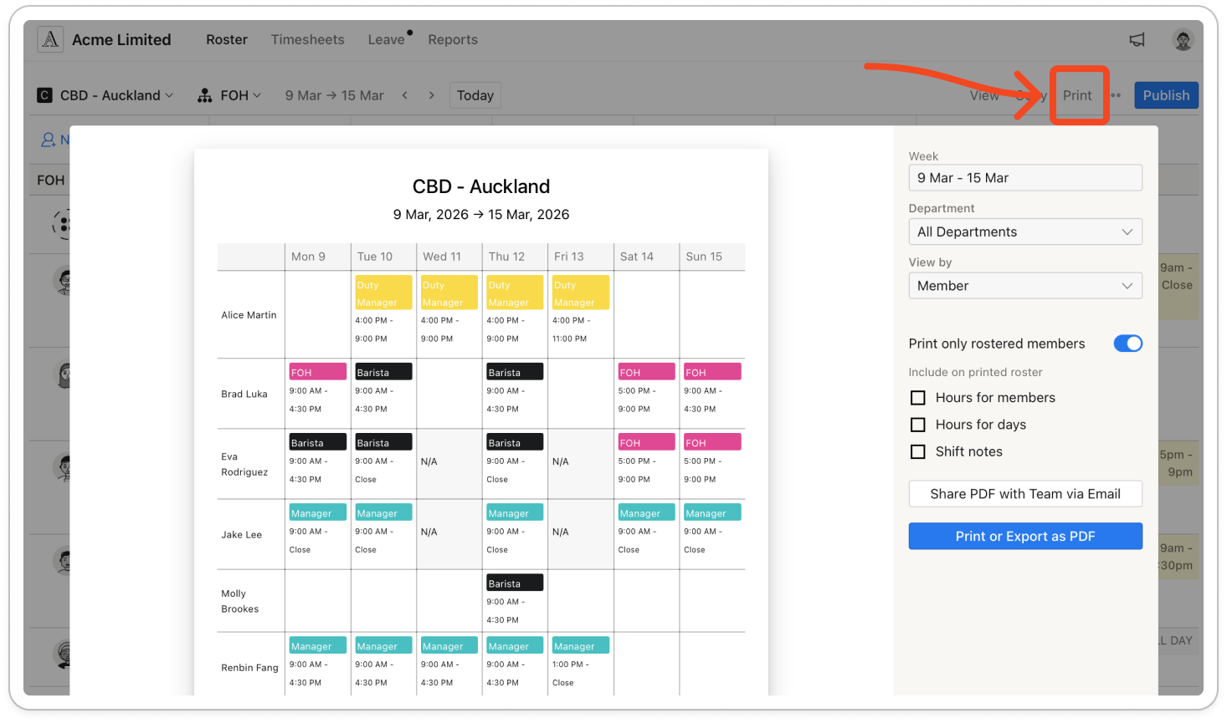1227x723 pixels.
Task: Toggle Print only rostered members switch
Action: pos(1127,344)
